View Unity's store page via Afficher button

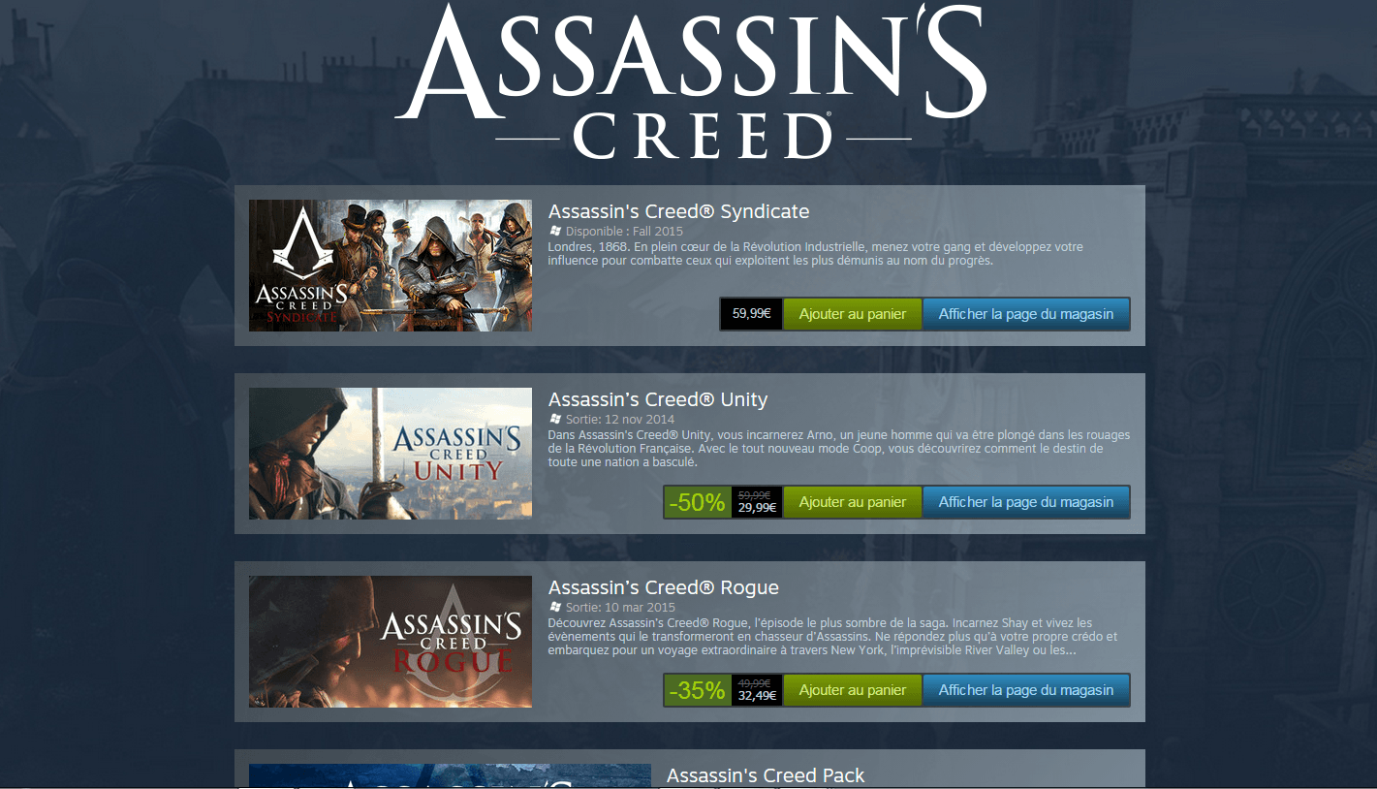(1025, 502)
